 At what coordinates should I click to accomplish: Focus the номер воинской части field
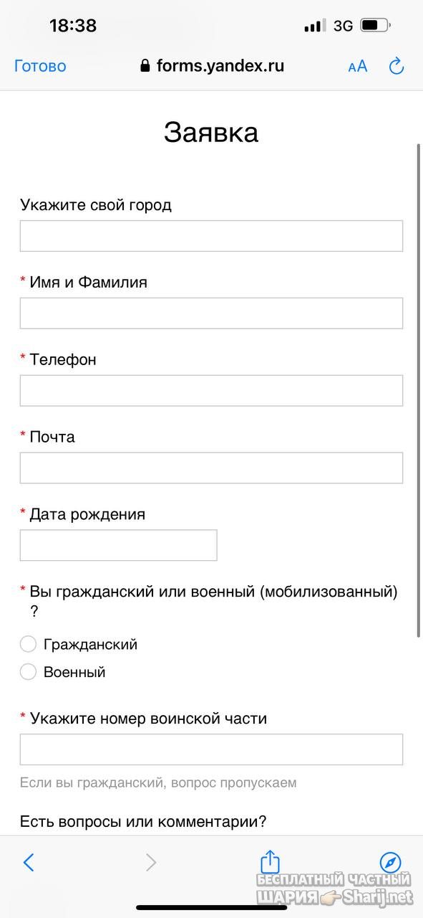point(211,749)
